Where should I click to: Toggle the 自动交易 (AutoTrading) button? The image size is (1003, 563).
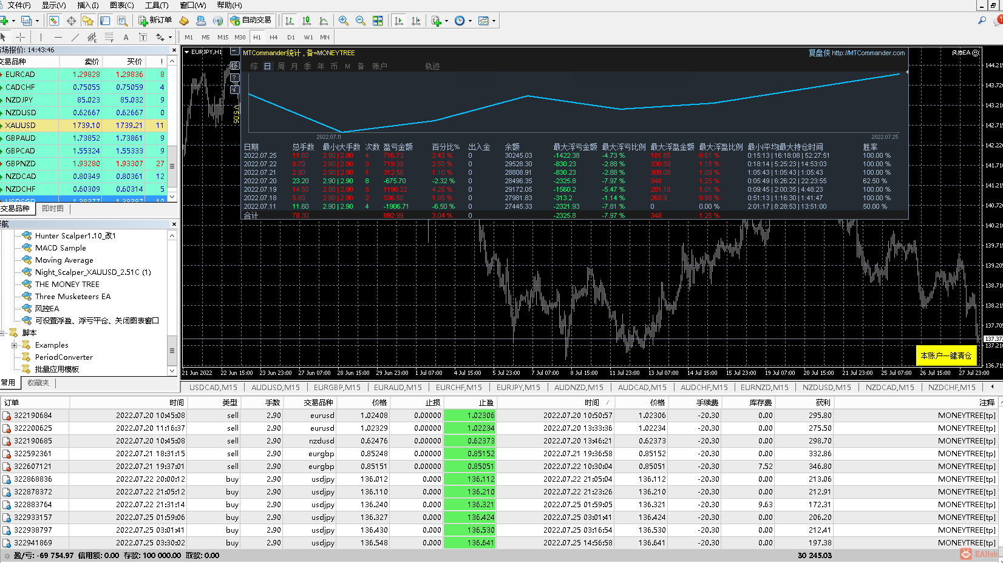pyautogui.click(x=251, y=21)
